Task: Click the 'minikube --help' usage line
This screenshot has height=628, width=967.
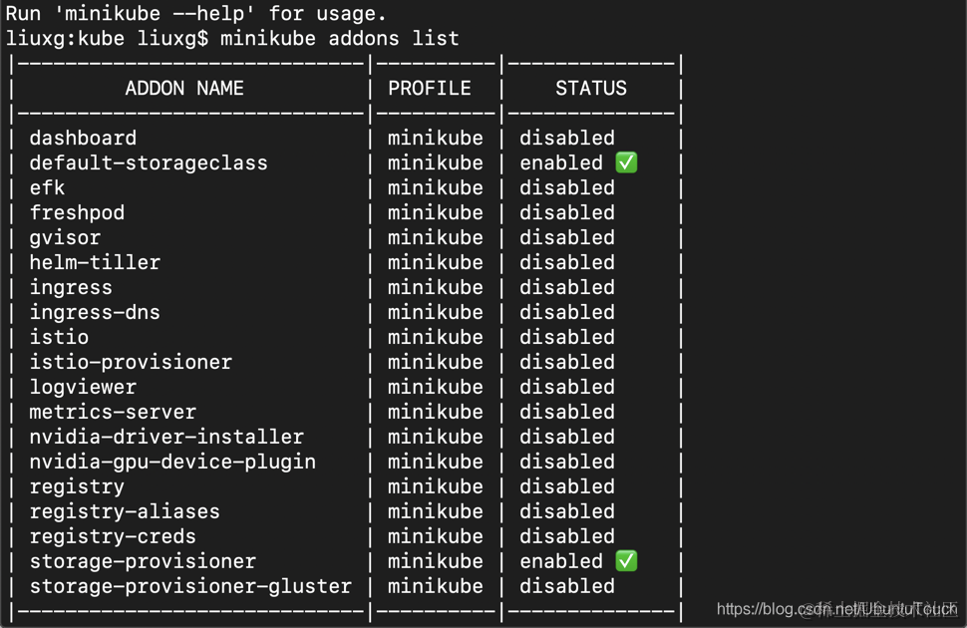Action: [x=200, y=13]
